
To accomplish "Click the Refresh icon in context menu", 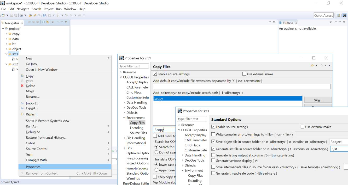I will (x=22, y=114).
